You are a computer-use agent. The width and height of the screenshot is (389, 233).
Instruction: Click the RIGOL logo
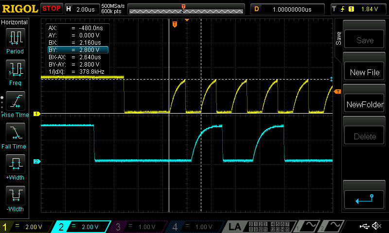(x=20, y=9)
